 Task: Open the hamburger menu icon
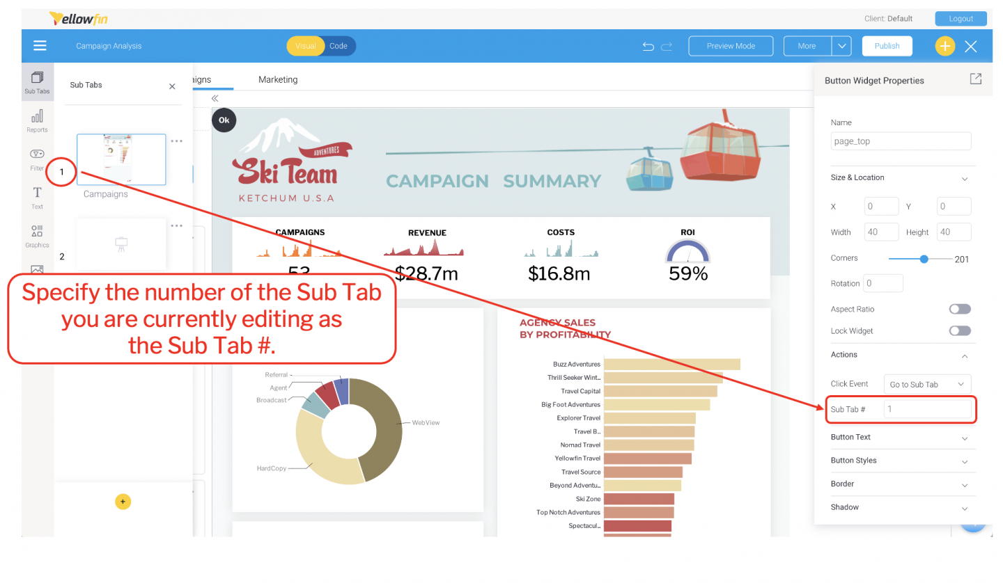[x=40, y=45]
